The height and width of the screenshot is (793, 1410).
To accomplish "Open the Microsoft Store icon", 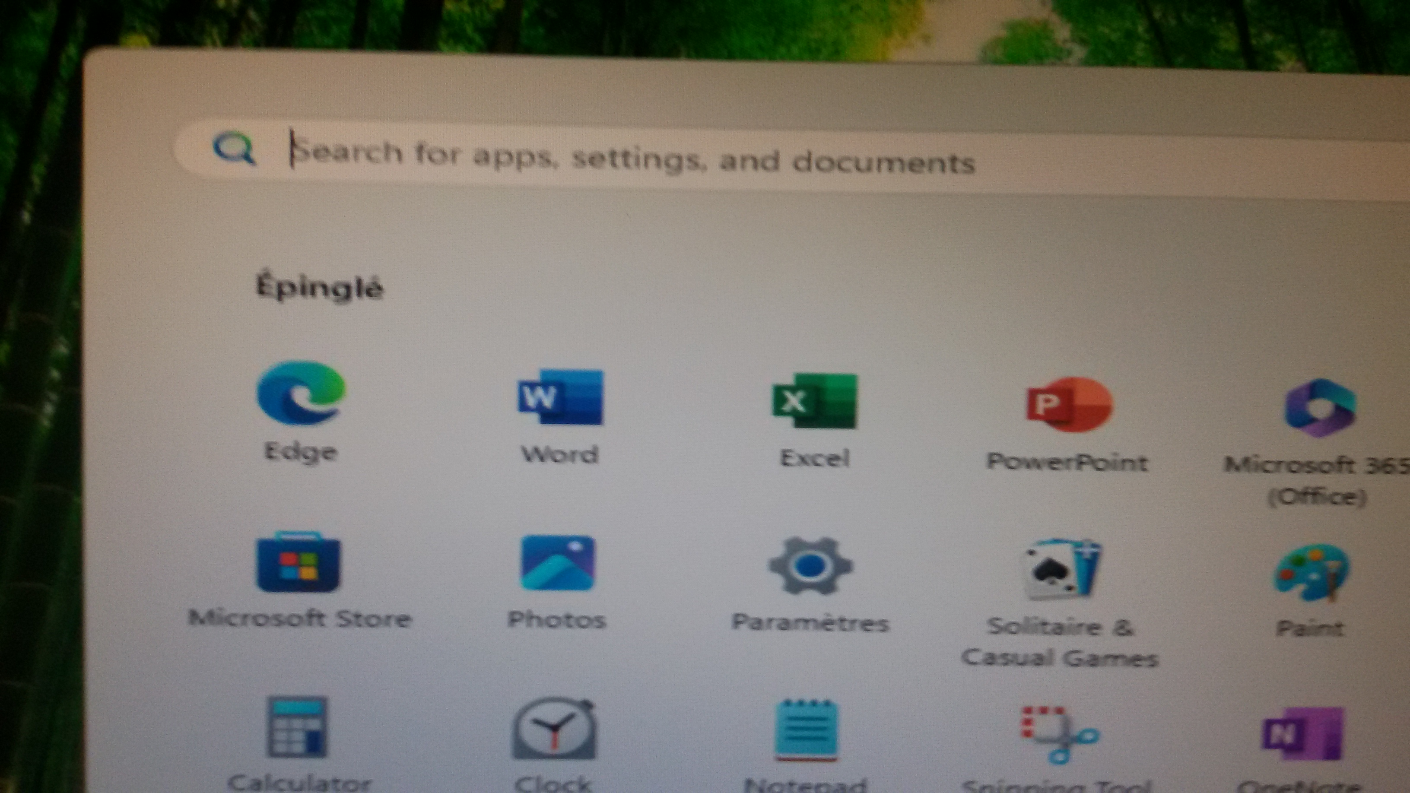I will coord(299,563).
